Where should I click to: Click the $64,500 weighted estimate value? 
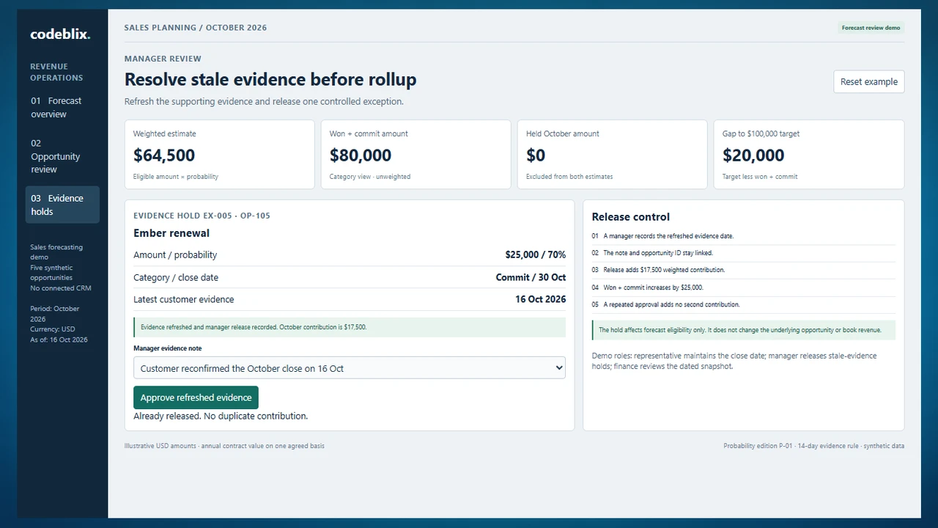point(164,155)
